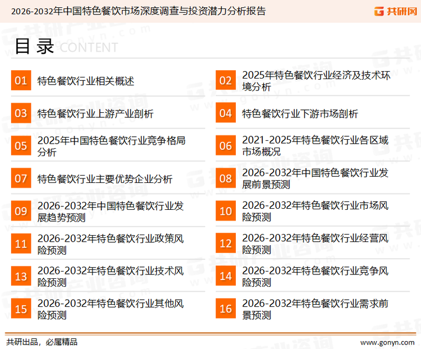Select the orange 15 chapter badge
Screen dimensions: 421x349
(21, 309)
